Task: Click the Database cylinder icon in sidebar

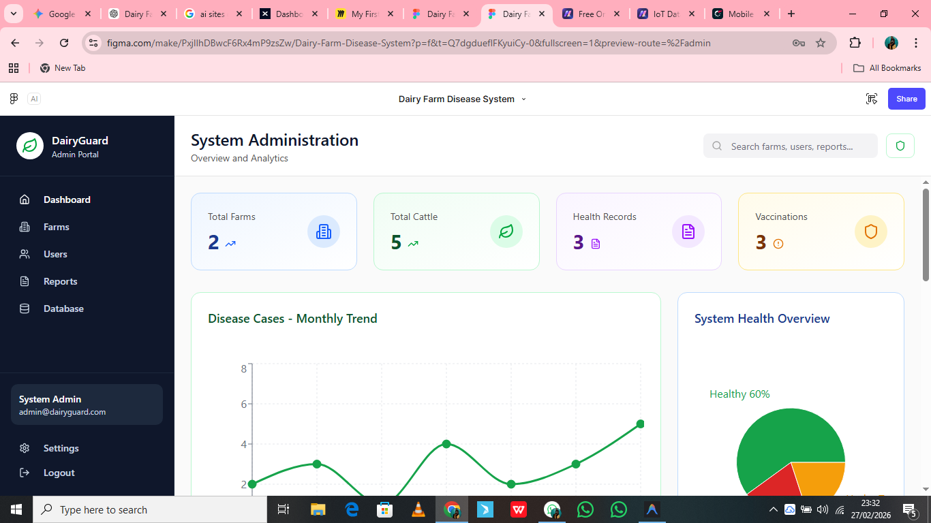Action: [25, 308]
